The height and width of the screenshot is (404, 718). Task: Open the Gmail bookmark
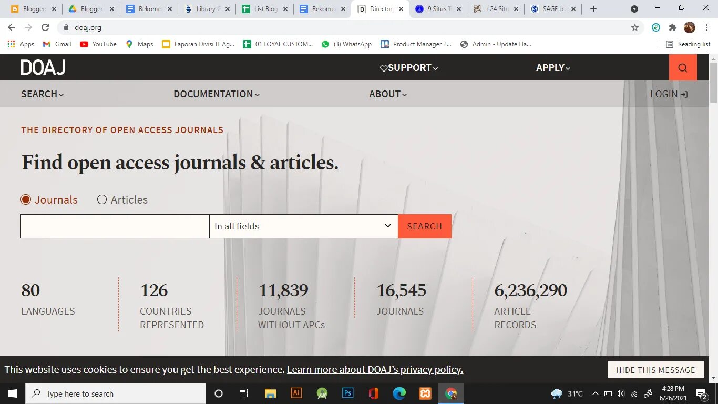click(57, 44)
